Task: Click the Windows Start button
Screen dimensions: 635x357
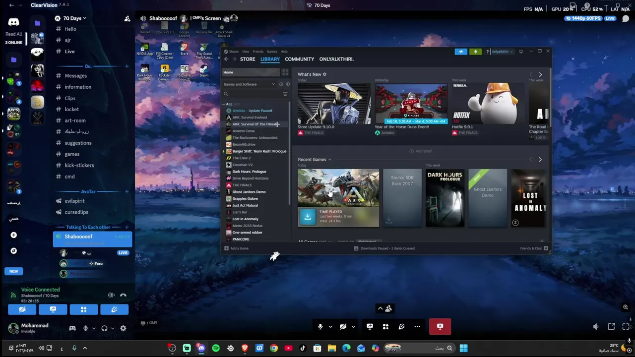Action: pyautogui.click(x=463, y=348)
